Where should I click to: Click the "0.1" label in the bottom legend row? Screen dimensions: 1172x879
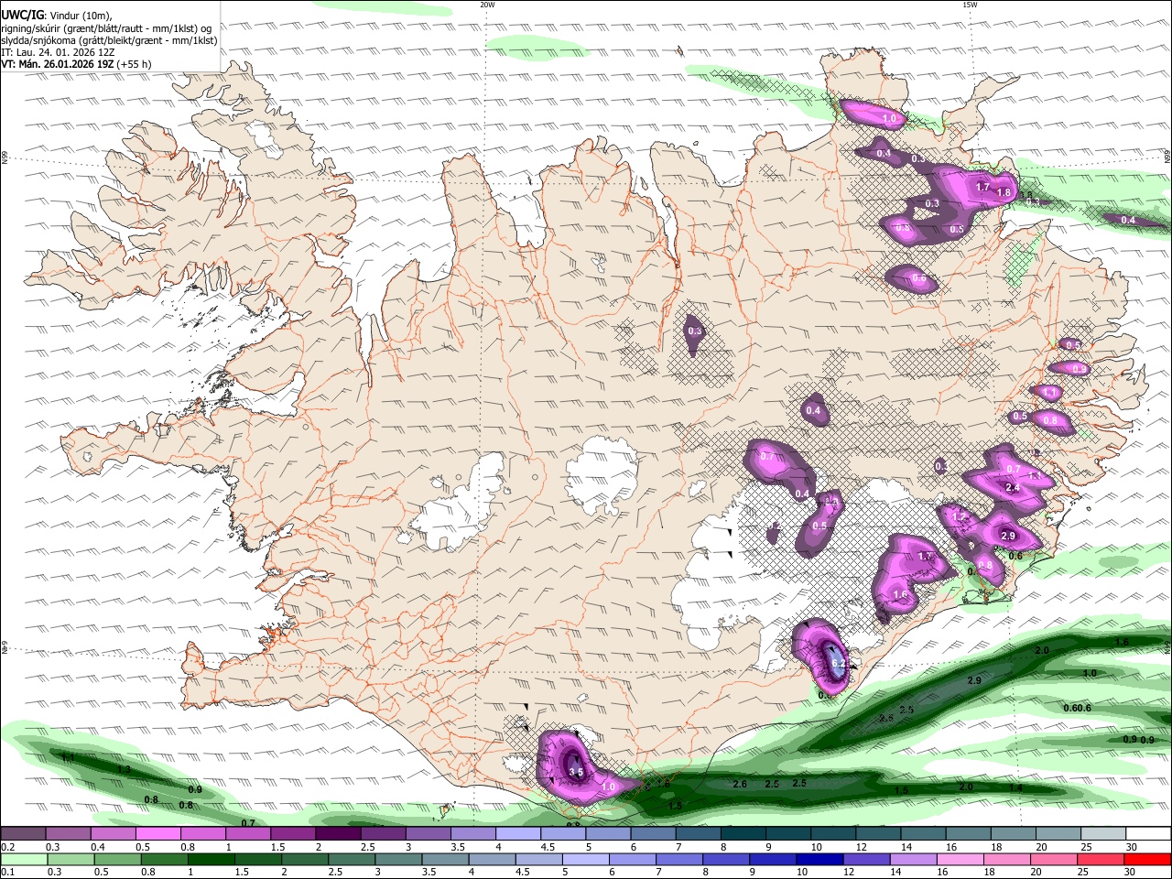(7, 872)
